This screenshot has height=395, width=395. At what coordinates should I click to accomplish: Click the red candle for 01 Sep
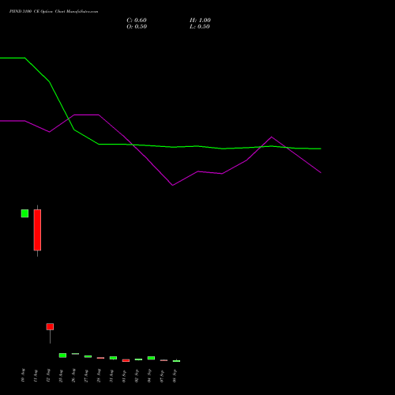click(x=126, y=360)
